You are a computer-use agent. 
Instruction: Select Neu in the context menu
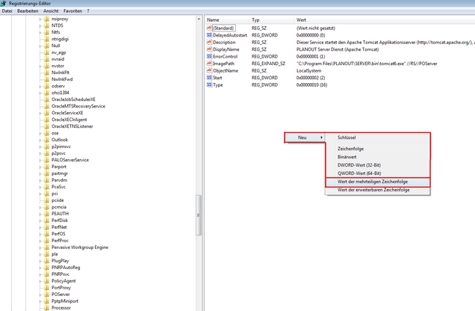305,138
